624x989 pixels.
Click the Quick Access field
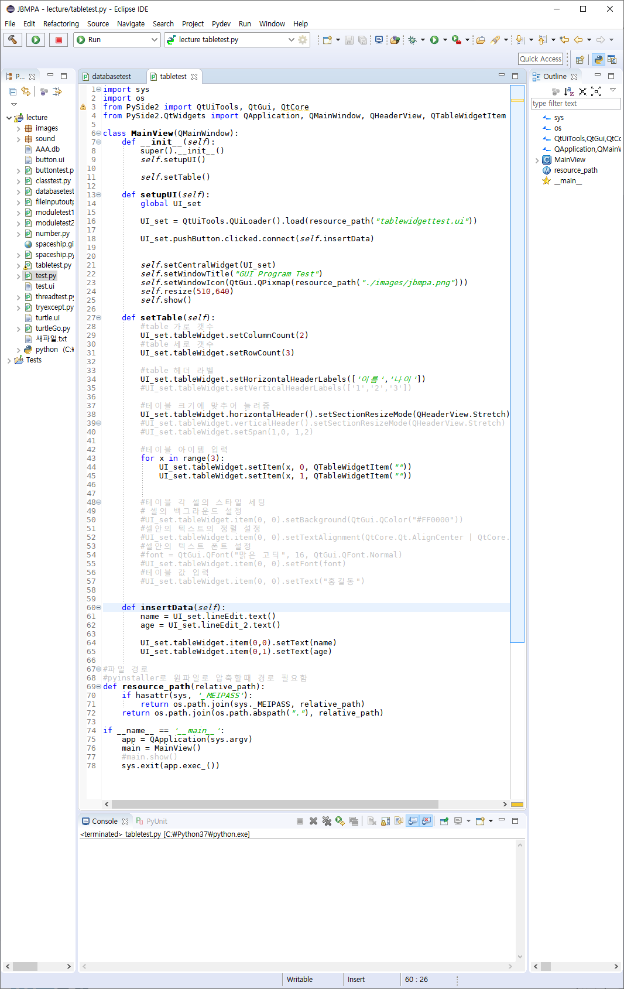(540, 59)
